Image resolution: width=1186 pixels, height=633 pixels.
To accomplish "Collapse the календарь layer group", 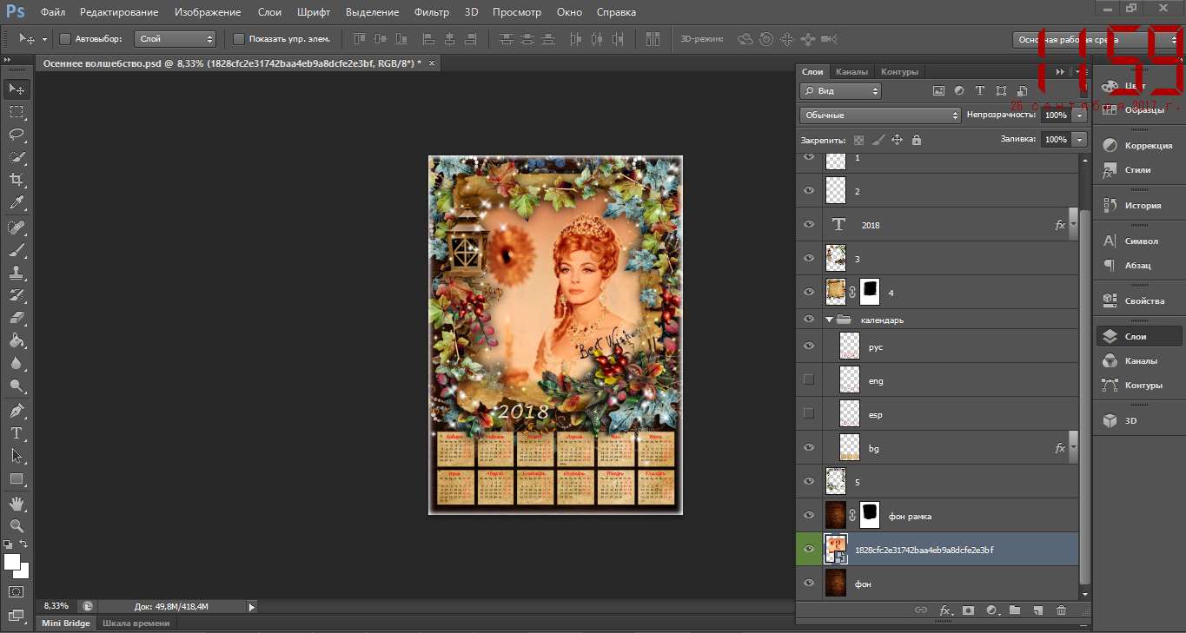I will [829, 320].
